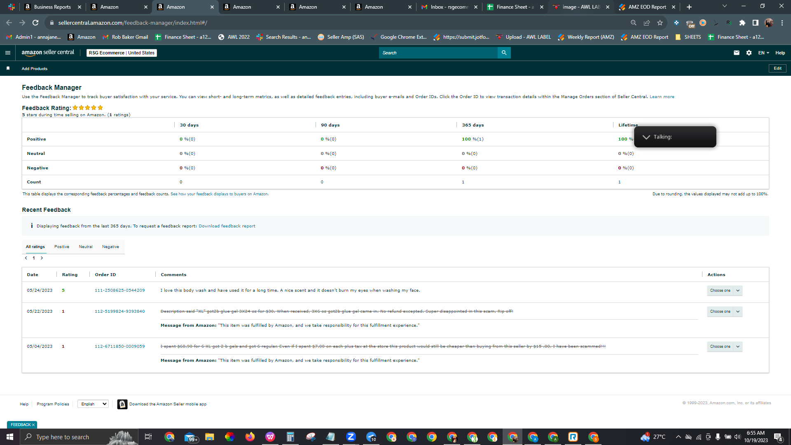Switch to the AMZ EOD Report browser tab

click(647, 7)
